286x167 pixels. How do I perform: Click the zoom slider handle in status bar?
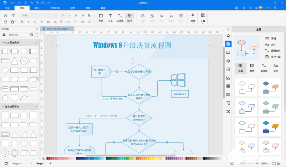click(x=243, y=163)
